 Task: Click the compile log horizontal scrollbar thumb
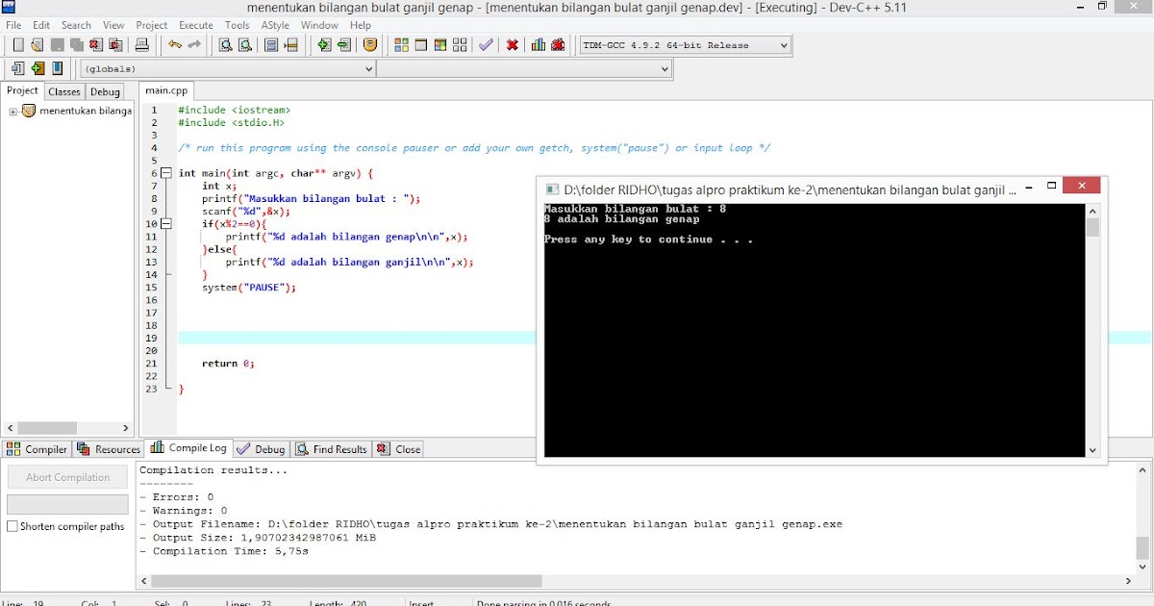(347, 581)
